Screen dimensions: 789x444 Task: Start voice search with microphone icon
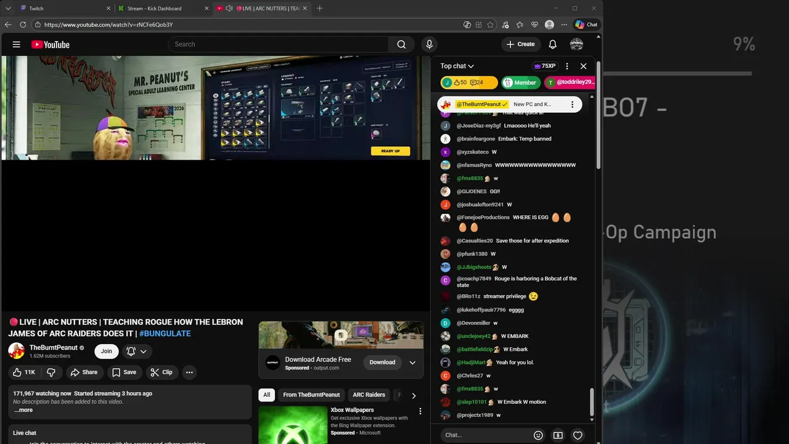pos(430,44)
